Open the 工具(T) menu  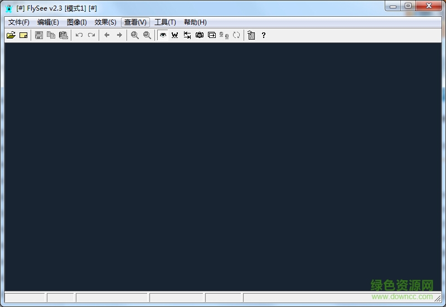pyautogui.click(x=165, y=22)
